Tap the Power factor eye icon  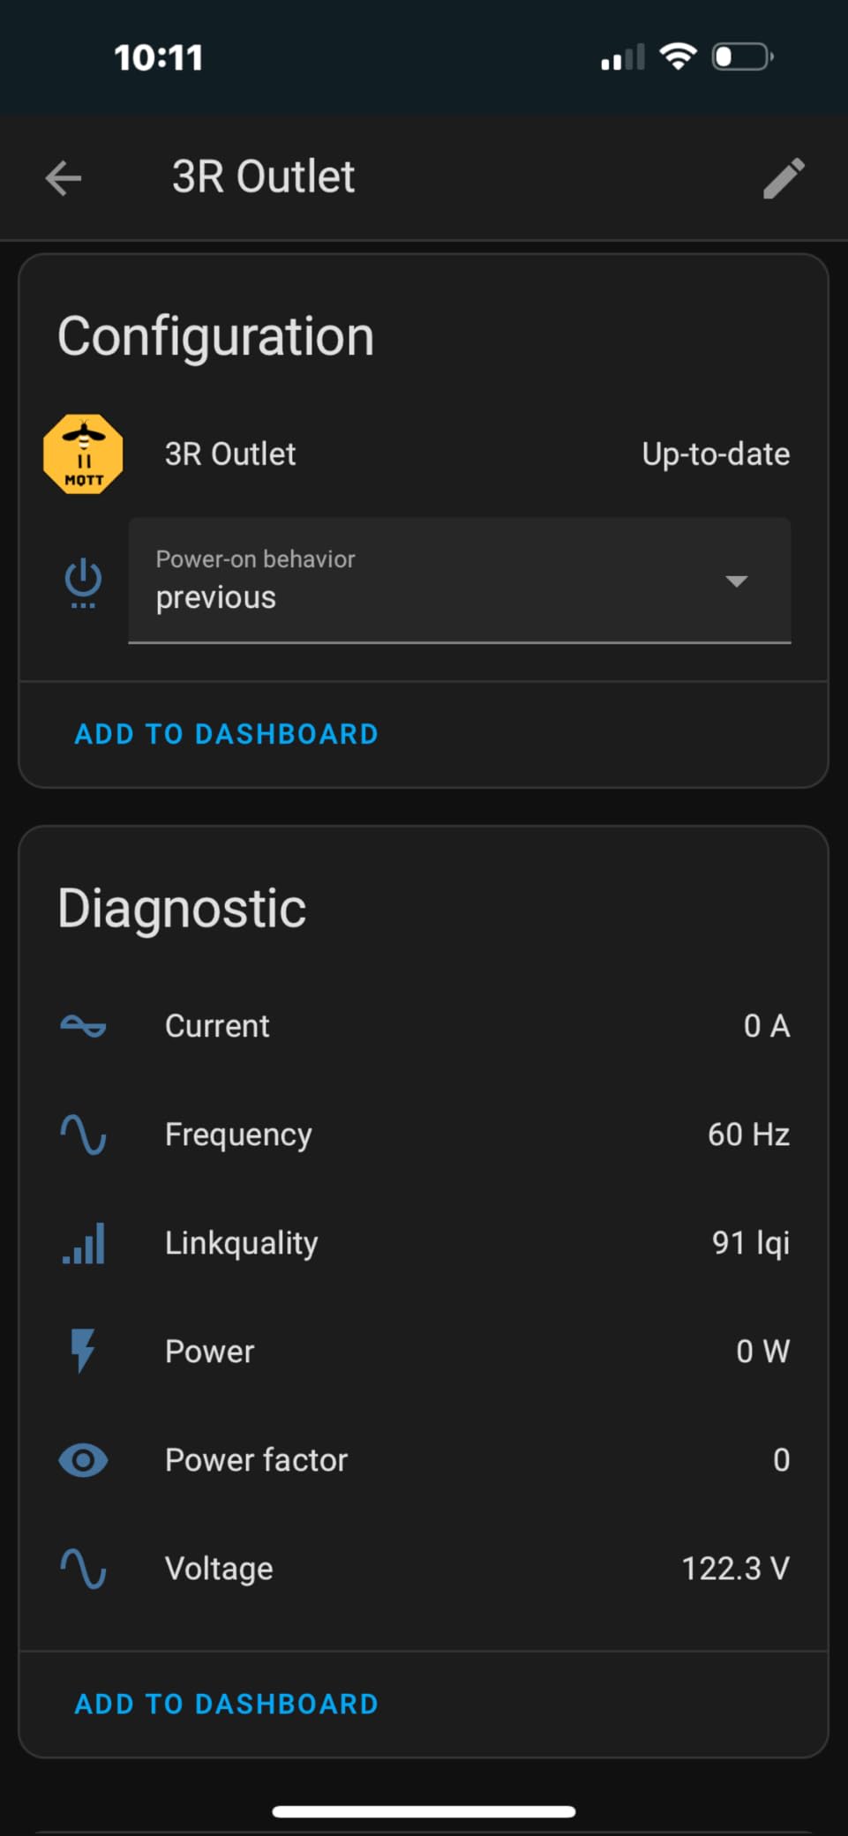coord(83,1460)
